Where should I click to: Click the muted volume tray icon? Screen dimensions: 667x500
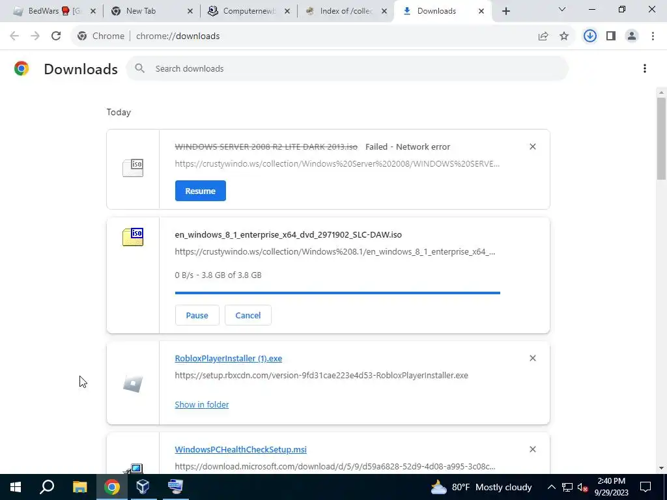coord(582,487)
